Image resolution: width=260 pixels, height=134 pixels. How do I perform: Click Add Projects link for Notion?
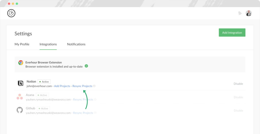pos(62,86)
